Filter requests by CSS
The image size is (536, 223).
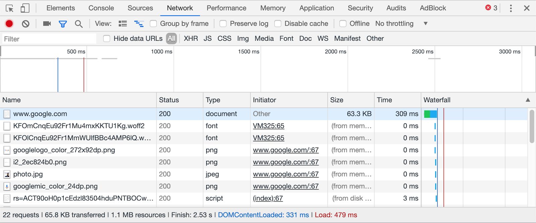point(224,39)
